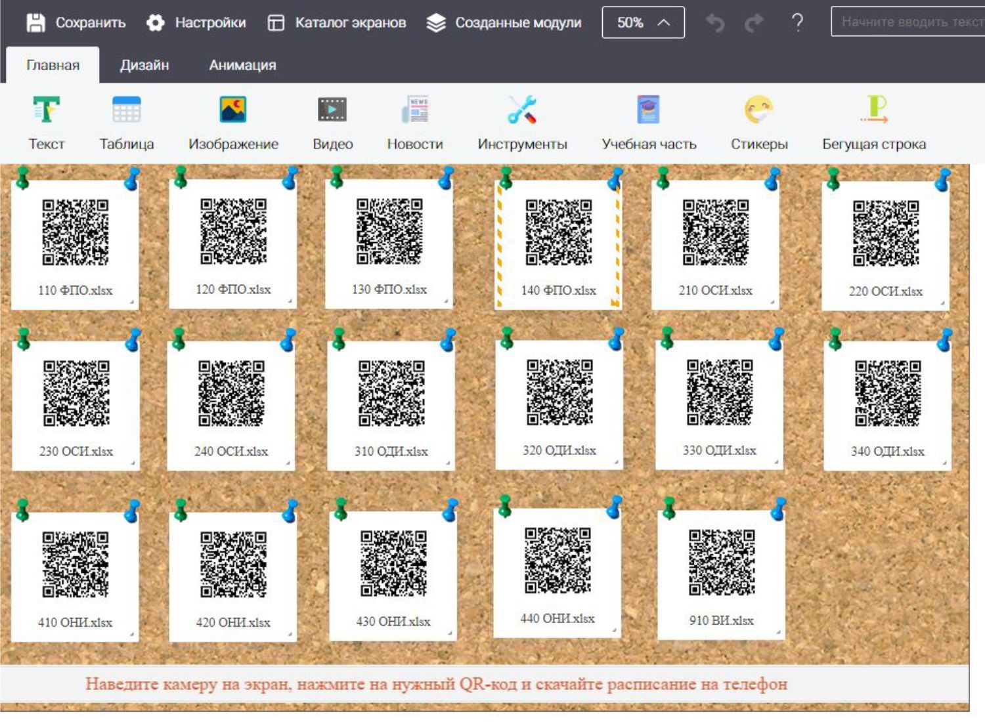This screenshot has width=985, height=722.
Task: Select the 220 ОСИ.xlsx QR card
Action: 885,245
